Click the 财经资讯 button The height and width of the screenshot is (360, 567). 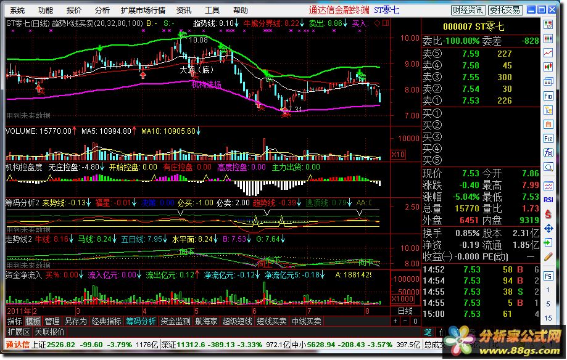(x=468, y=10)
